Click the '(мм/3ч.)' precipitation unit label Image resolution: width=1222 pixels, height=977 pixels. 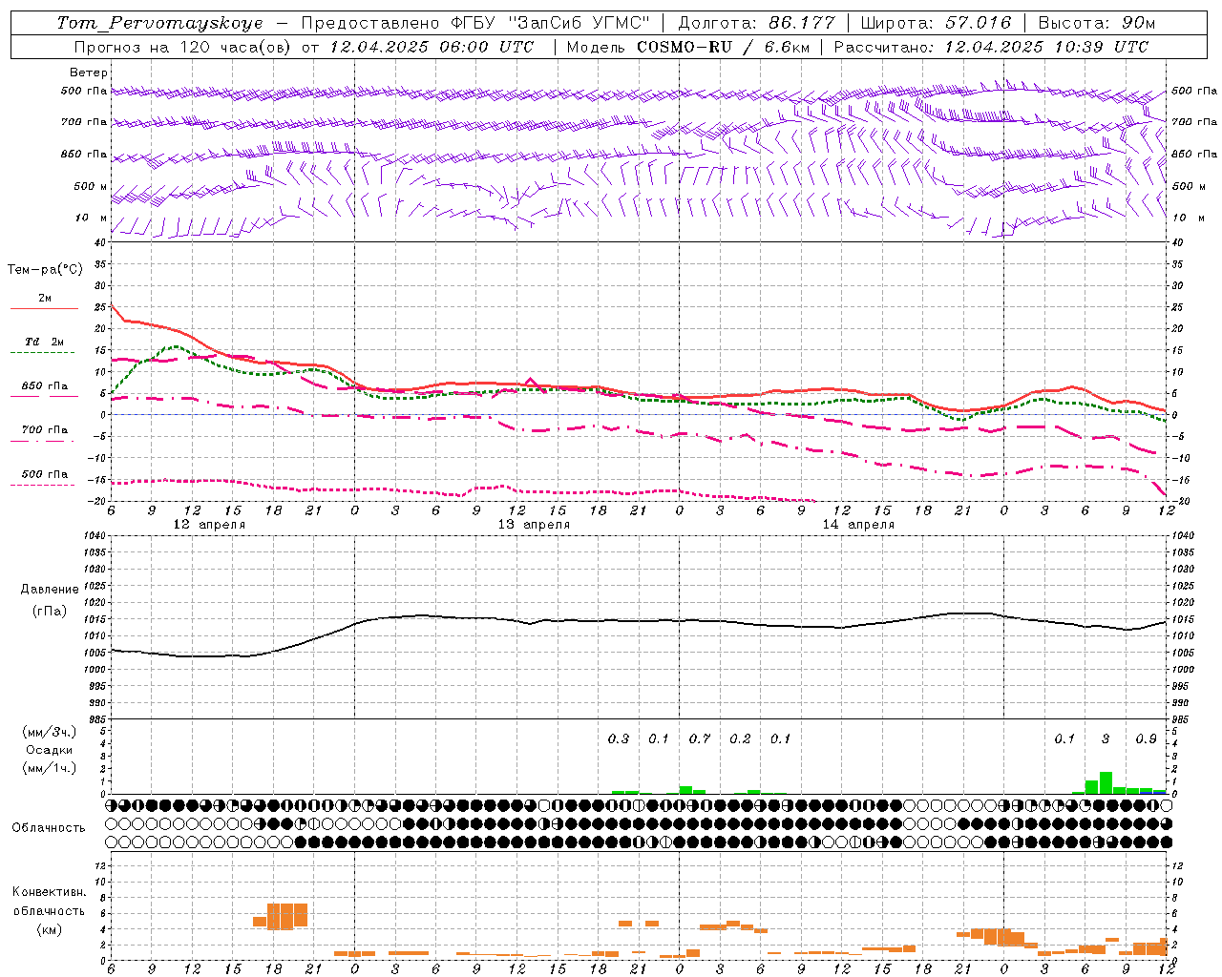[x=49, y=732]
